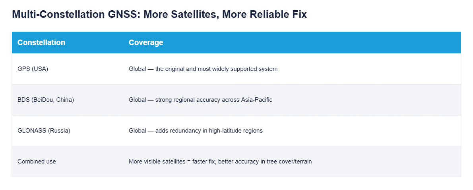Click the Combined use cell
This screenshot has width=473, height=190.
coord(37,161)
